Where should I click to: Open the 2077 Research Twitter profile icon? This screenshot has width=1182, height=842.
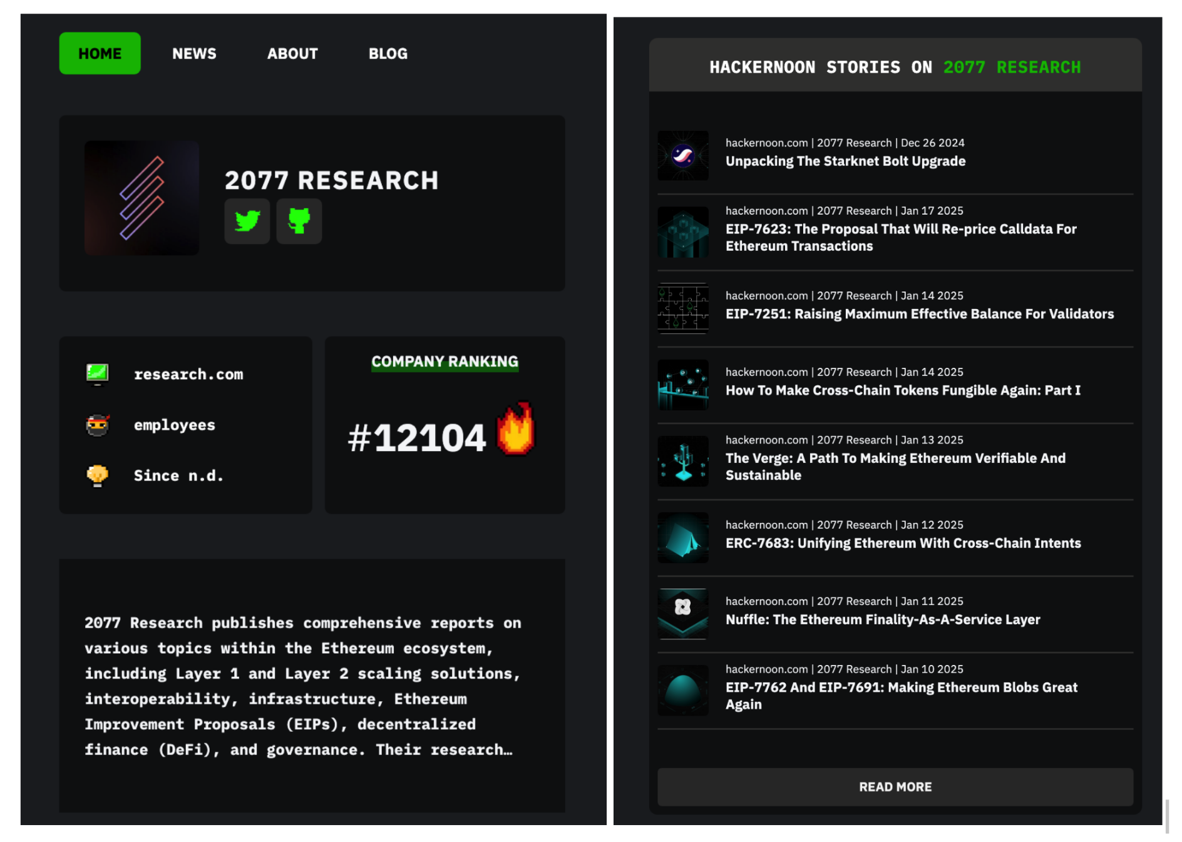pyautogui.click(x=247, y=221)
